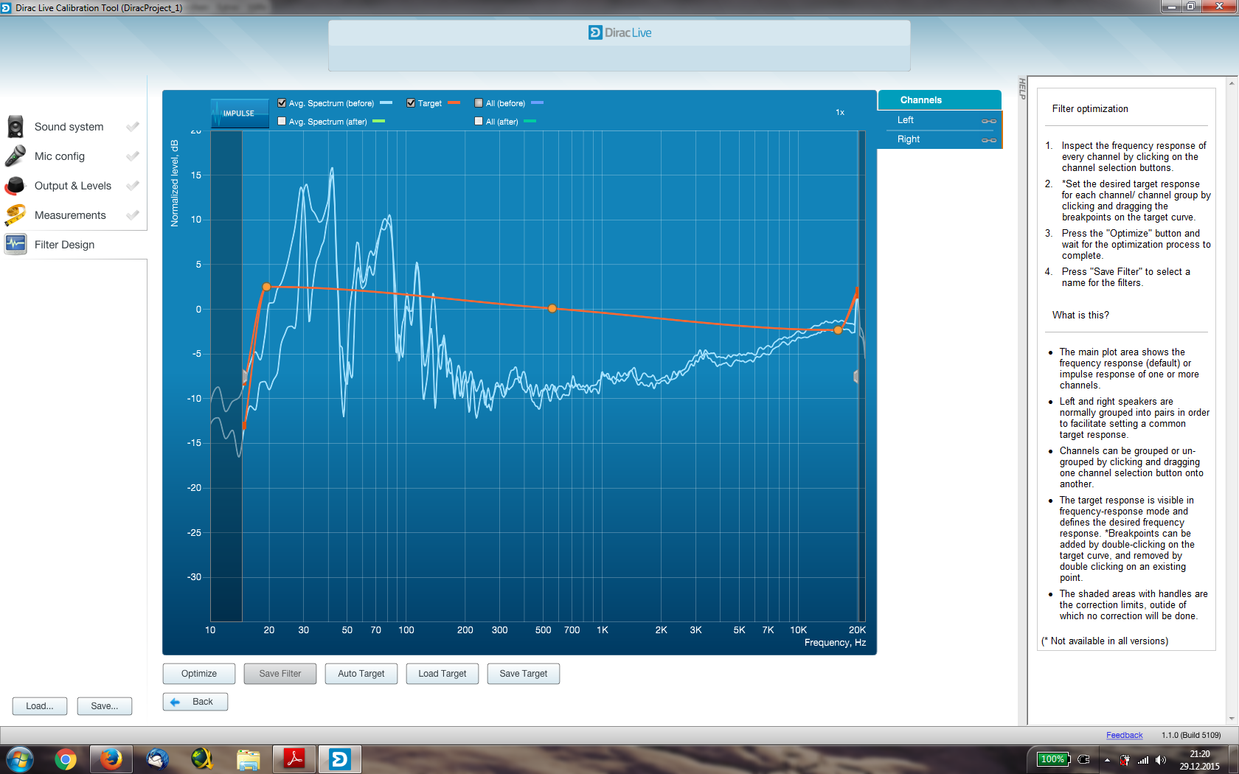The image size is (1239, 774).
Task: Enable Avg. Spectrum (after) checkbox
Action: [x=282, y=122]
